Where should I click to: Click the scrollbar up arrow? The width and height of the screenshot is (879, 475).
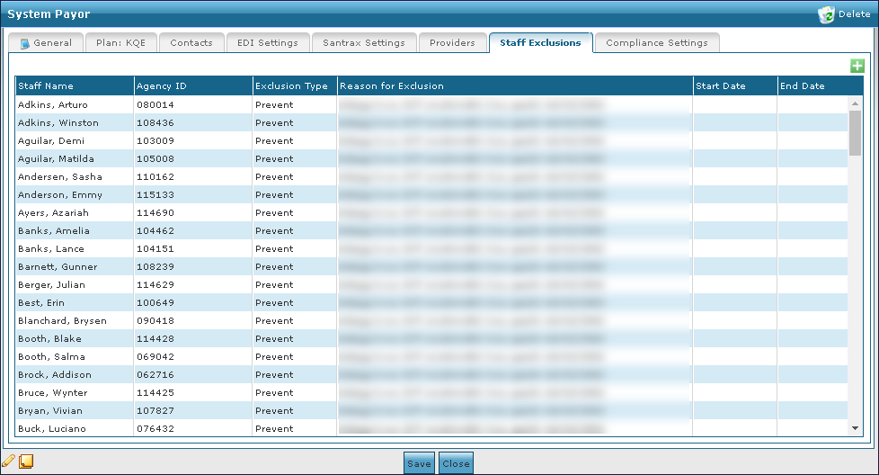(855, 103)
